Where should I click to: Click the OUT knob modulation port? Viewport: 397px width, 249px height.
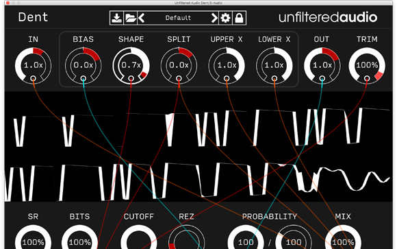pyautogui.click(x=322, y=78)
